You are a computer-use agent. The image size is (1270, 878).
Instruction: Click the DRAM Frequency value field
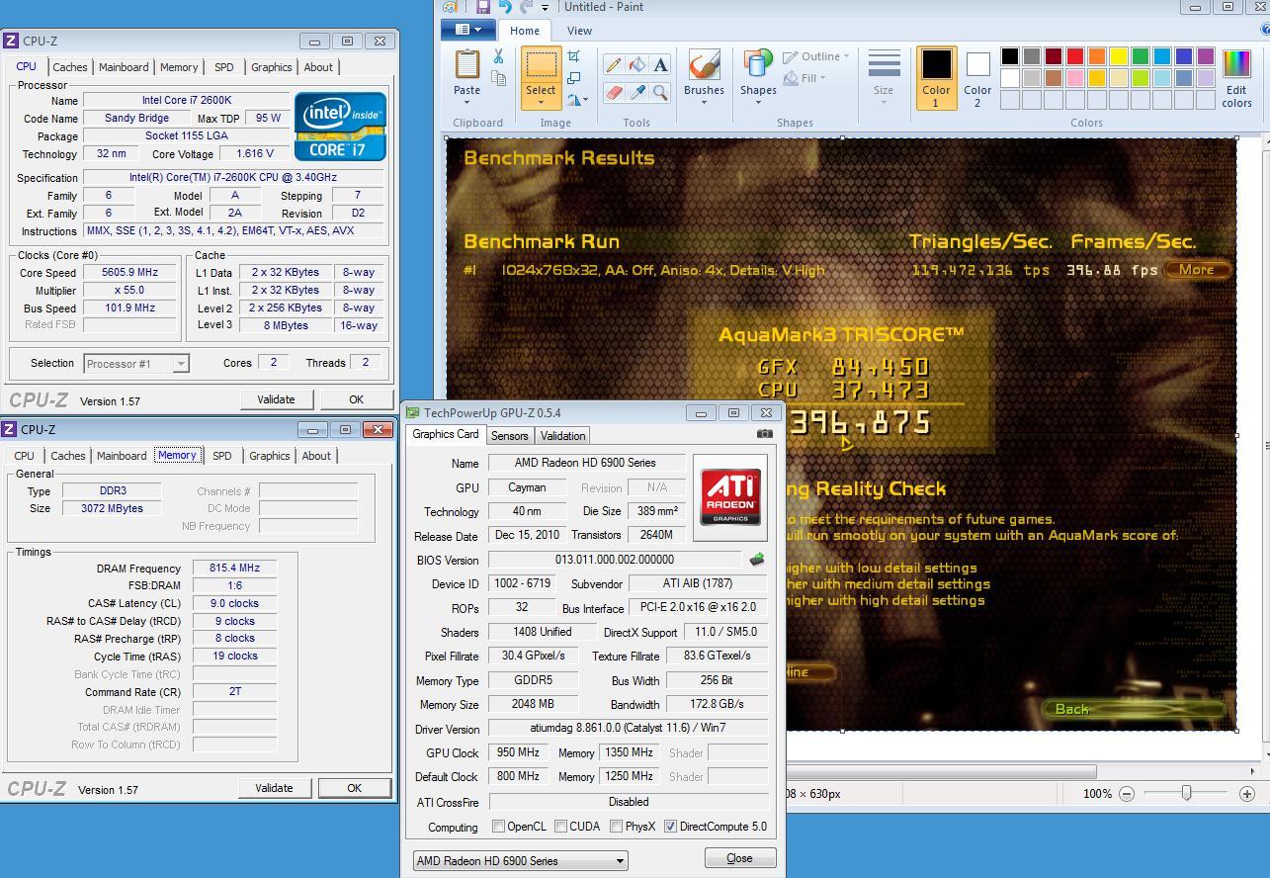click(x=235, y=569)
